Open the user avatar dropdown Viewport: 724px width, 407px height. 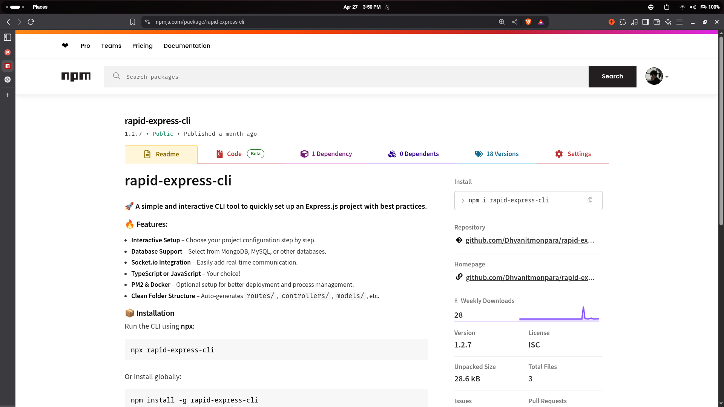[x=657, y=77]
